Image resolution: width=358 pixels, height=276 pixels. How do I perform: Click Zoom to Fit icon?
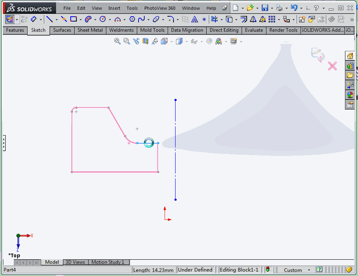click(117, 41)
